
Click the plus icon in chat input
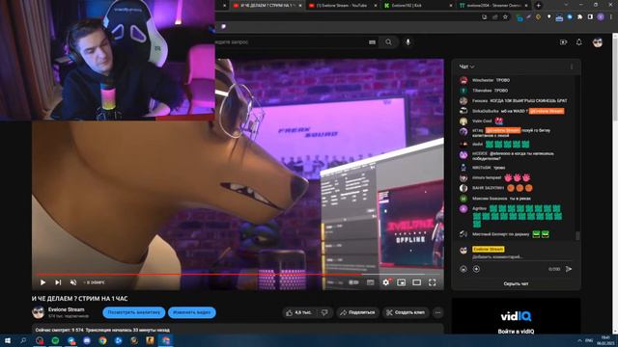point(476,269)
